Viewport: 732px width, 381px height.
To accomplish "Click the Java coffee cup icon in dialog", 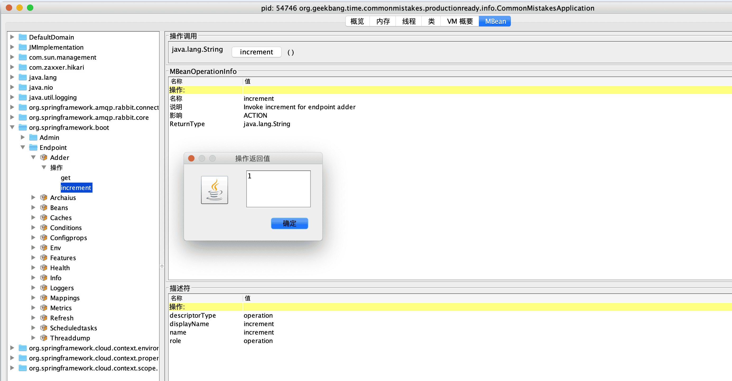I will pyautogui.click(x=214, y=190).
